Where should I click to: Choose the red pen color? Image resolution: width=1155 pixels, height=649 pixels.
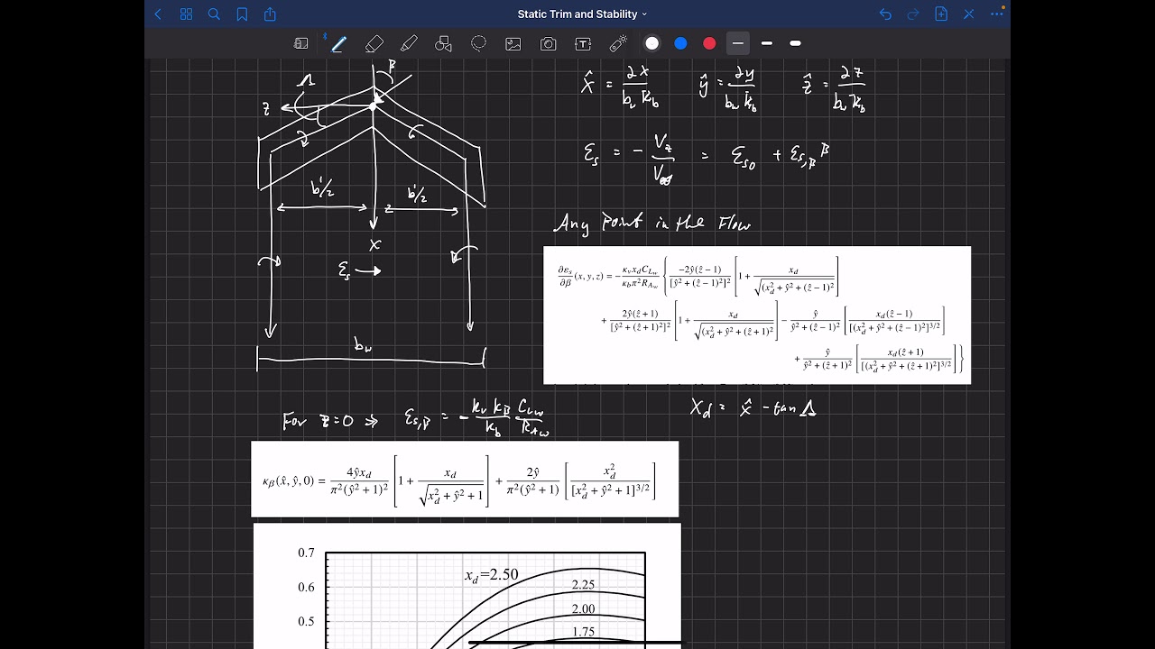click(709, 43)
